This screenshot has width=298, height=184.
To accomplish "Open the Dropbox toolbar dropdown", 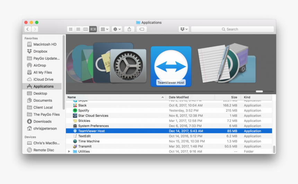I will (x=184, y=29).
